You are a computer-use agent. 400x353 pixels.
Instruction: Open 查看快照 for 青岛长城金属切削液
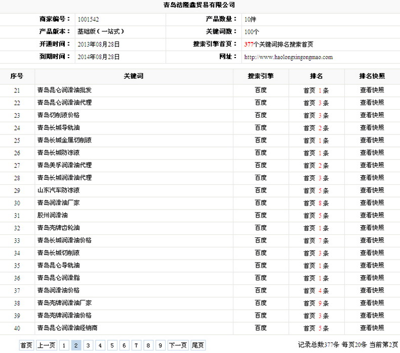pyautogui.click(x=372, y=140)
